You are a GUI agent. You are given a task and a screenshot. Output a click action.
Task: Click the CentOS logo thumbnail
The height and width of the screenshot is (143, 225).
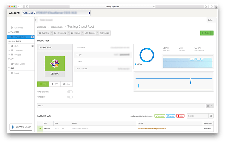tap(55, 66)
